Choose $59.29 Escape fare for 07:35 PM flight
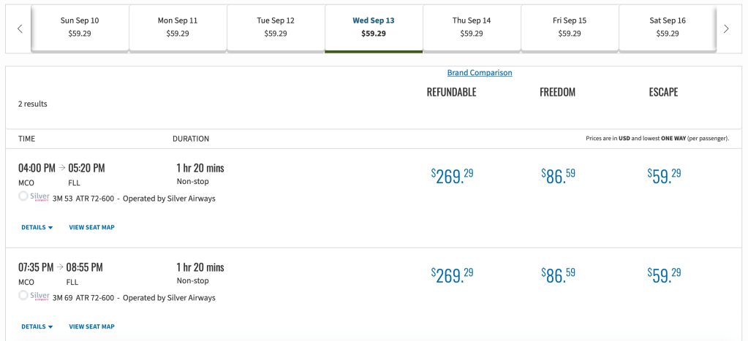Image resolution: width=748 pixels, height=341 pixels. pos(664,275)
